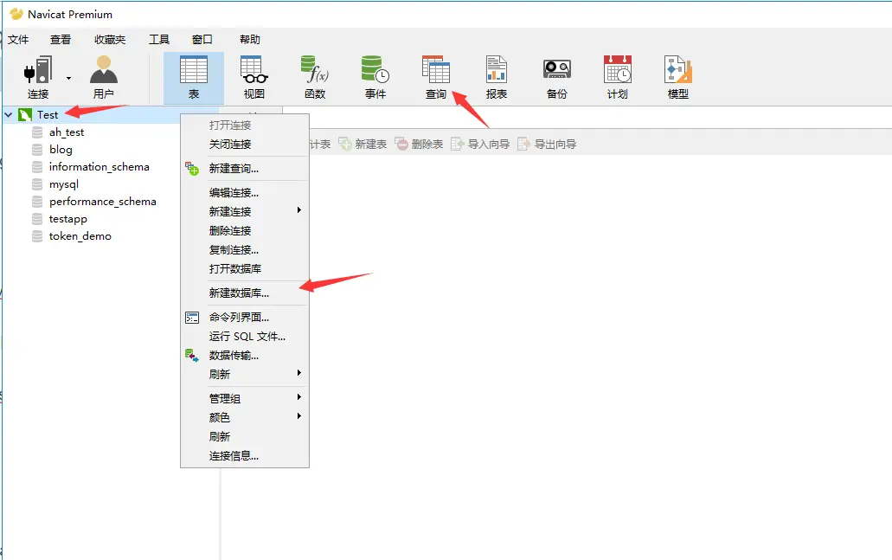This screenshot has width=892, height=560.
Task: Open the 计划 (Schedule) toolbar icon
Action: coord(617,77)
